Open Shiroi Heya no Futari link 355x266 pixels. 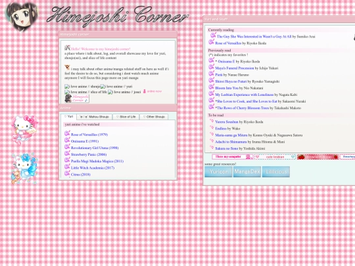[x=231, y=81]
